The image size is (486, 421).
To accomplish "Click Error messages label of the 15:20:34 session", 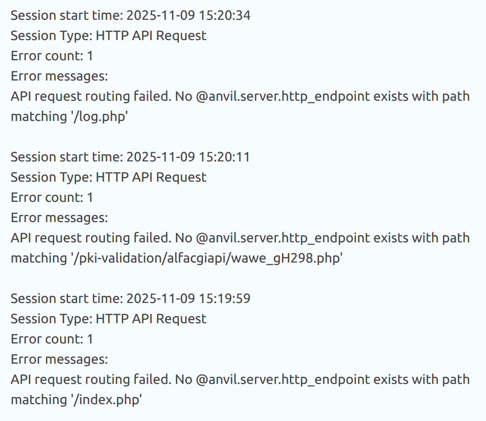I will [59, 76].
